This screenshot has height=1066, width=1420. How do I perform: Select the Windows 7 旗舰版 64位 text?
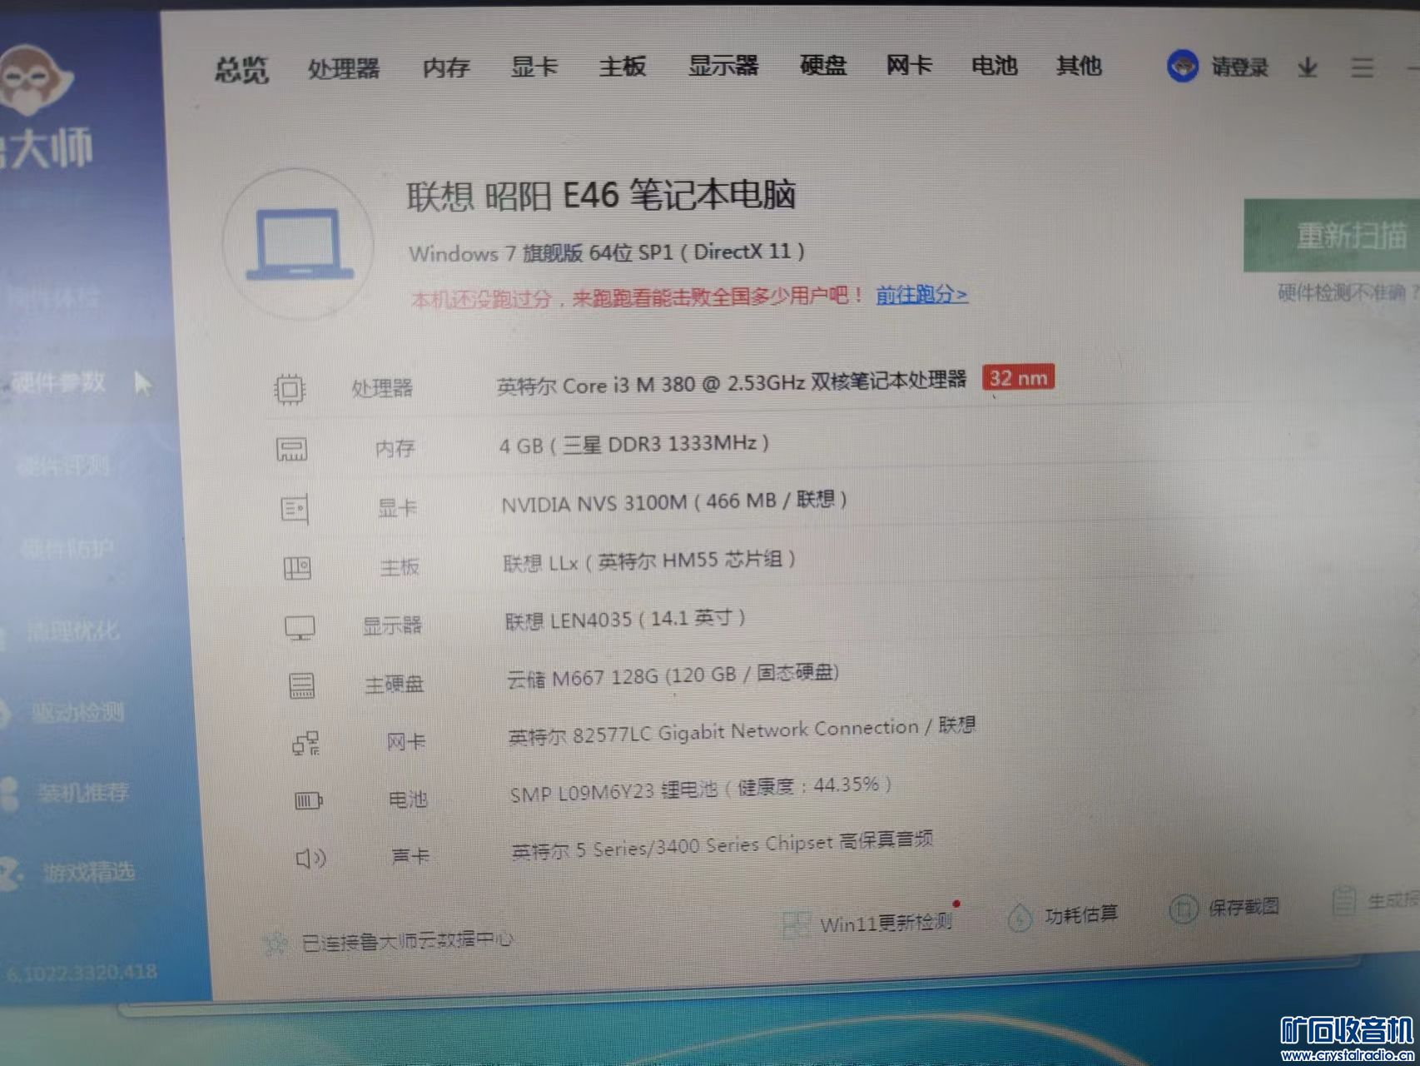(x=606, y=252)
